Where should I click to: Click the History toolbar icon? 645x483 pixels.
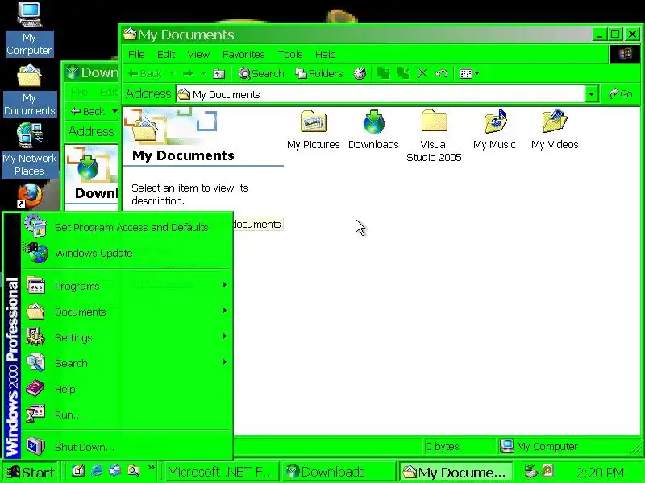tap(360, 74)
